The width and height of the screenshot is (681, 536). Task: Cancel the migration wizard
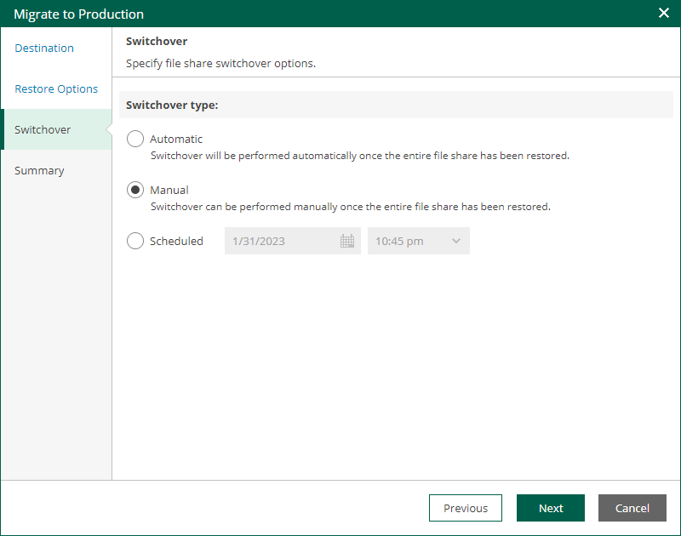click(x=632, y=508)
